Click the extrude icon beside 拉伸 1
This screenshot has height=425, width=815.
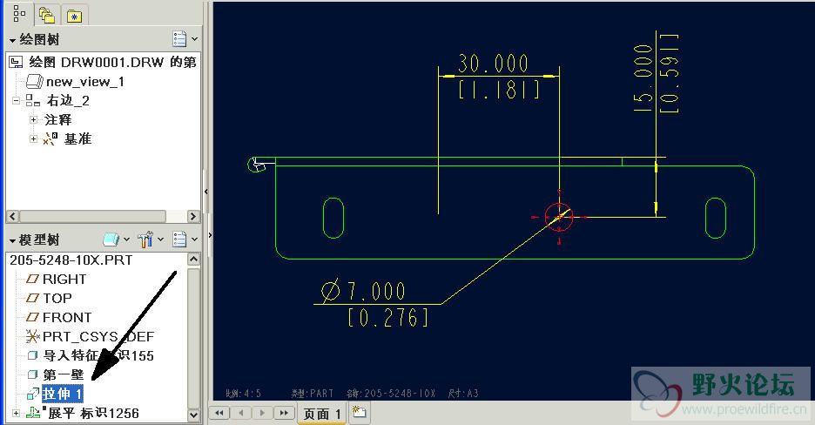(33, 394)
